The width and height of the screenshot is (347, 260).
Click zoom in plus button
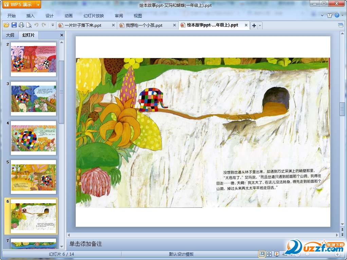[337, 255]
